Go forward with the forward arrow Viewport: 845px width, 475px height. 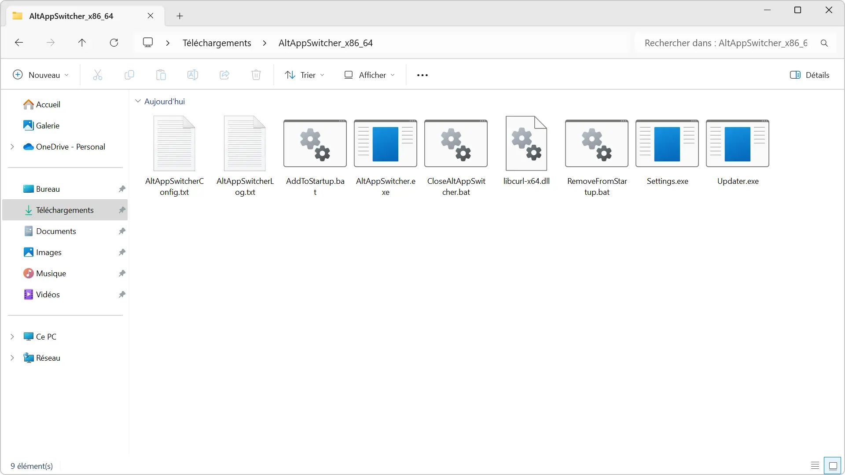point(51,43)
